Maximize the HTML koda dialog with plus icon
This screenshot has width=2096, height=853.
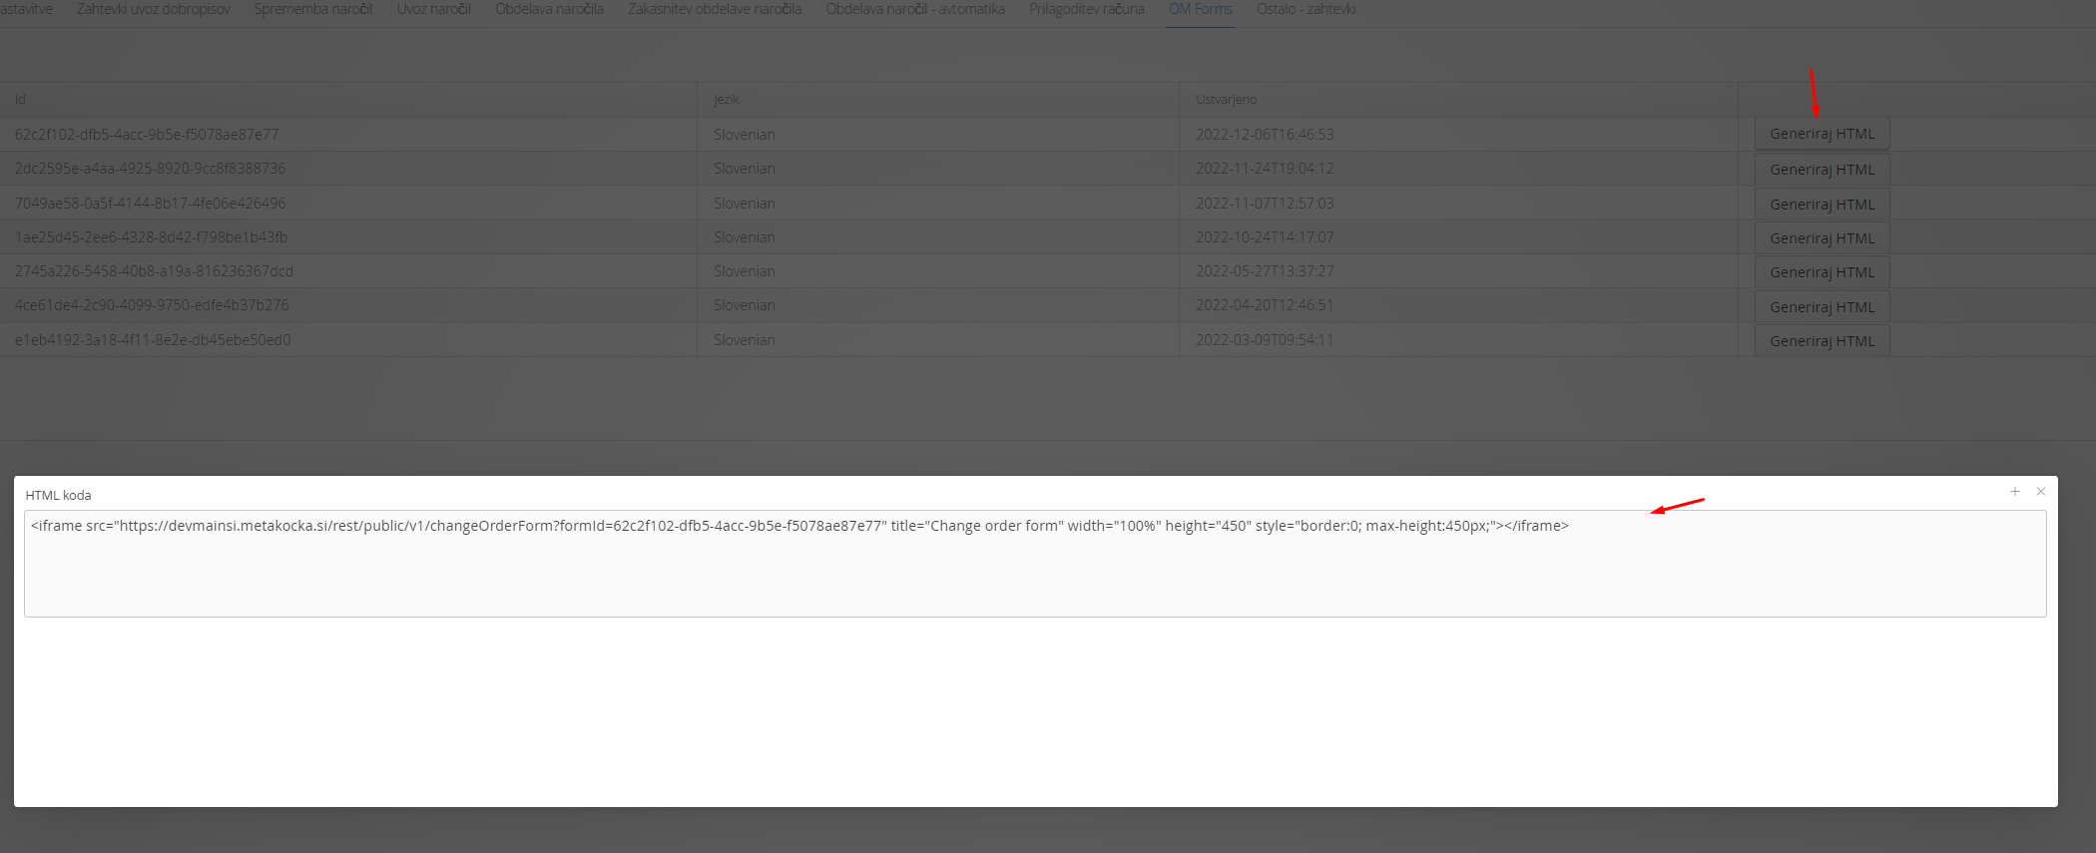(2015, 492)
